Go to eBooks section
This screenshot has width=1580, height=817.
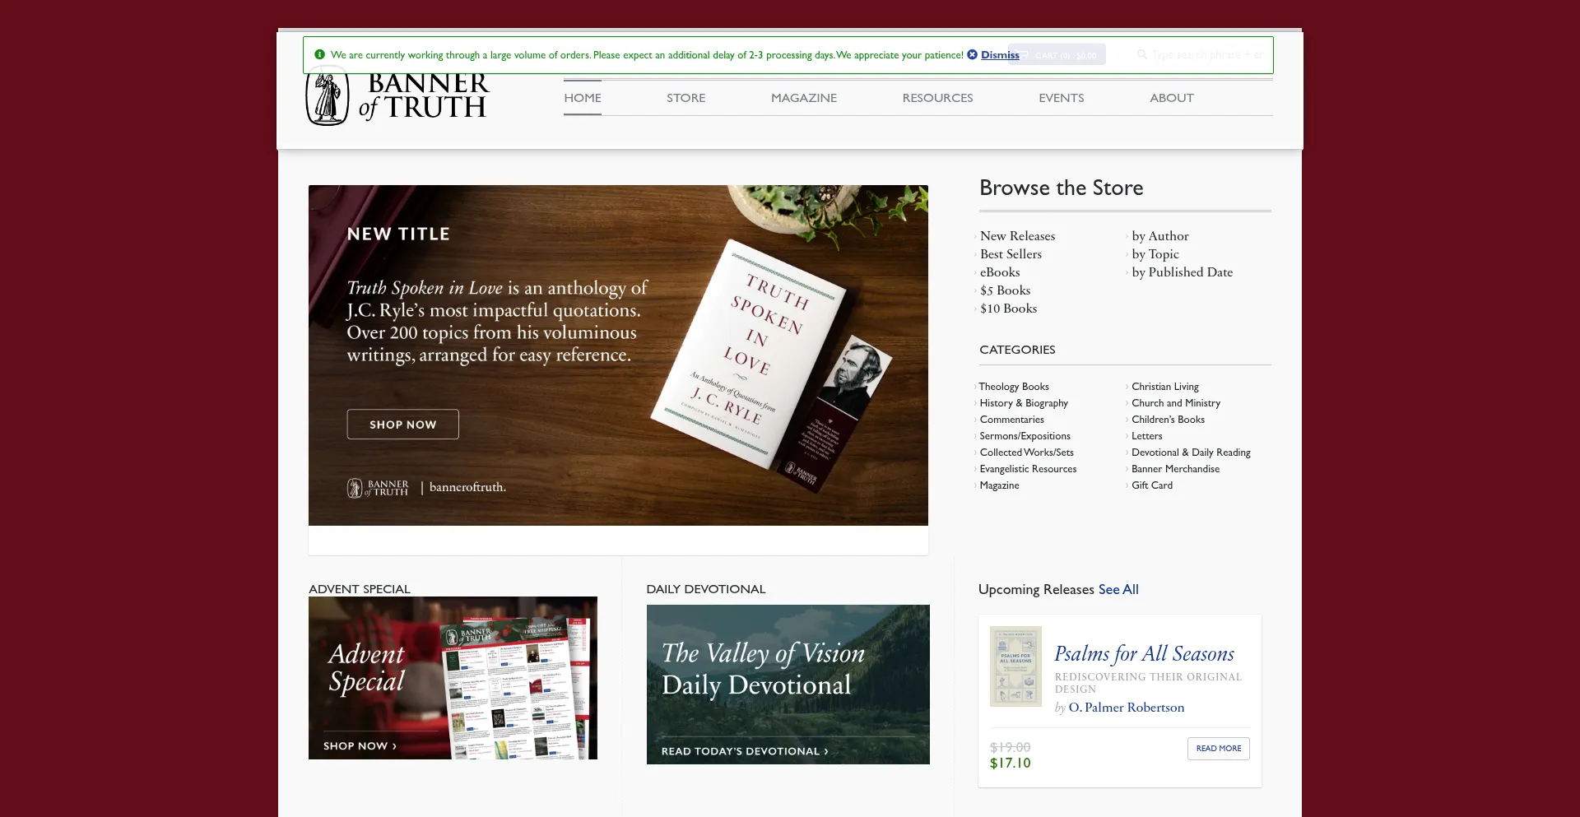[1000, 272]
